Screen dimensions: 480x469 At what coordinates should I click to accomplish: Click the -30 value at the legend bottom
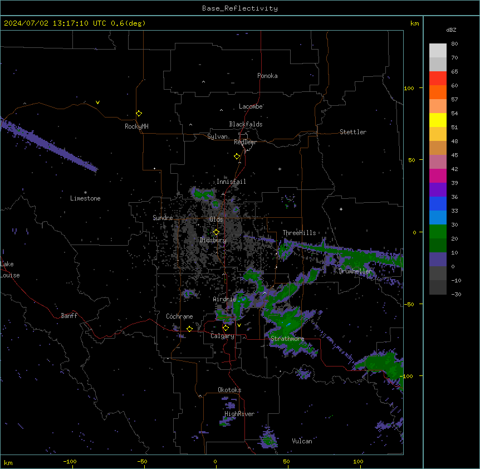[x=456, y=294]
